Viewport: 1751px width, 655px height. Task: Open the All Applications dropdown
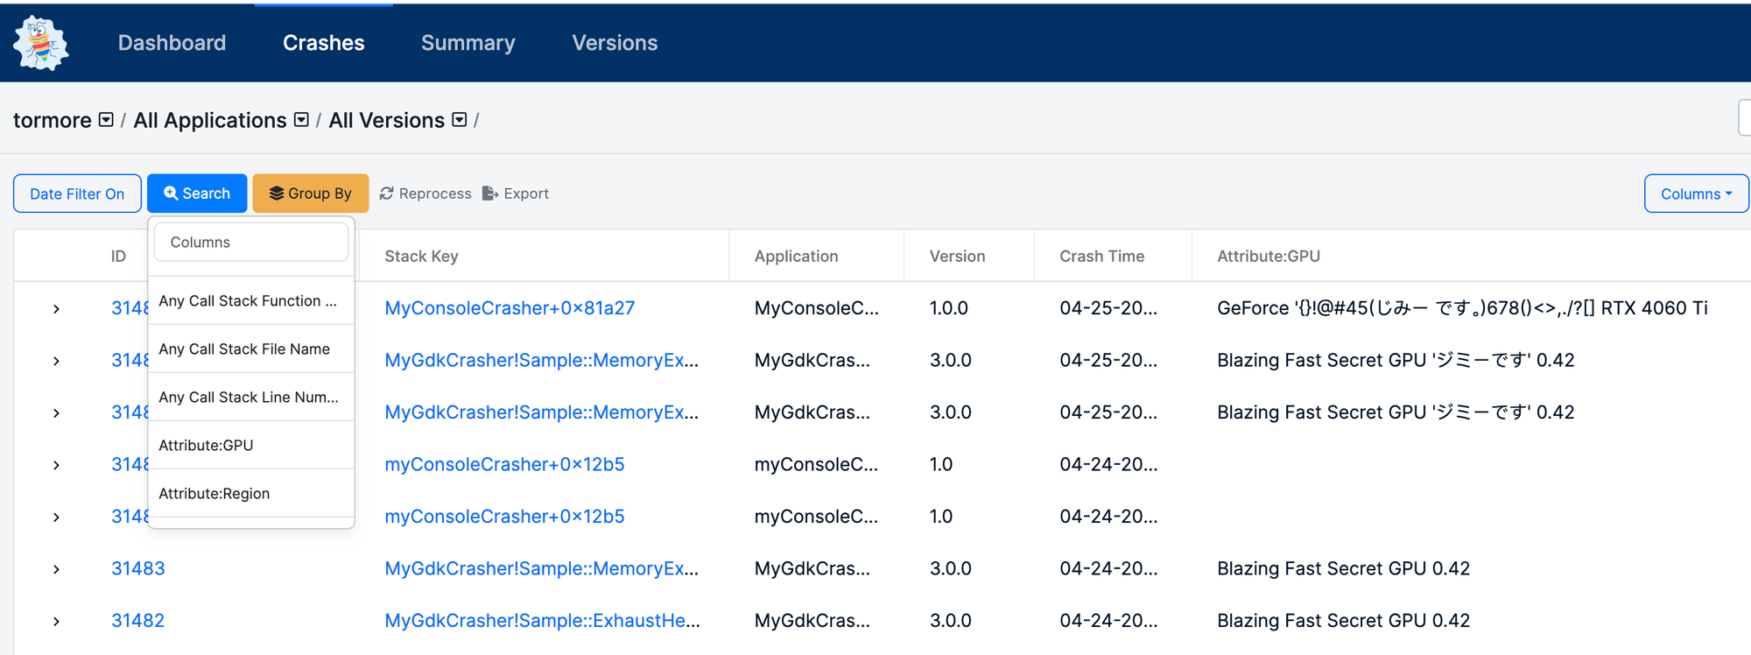click(301, 120)
